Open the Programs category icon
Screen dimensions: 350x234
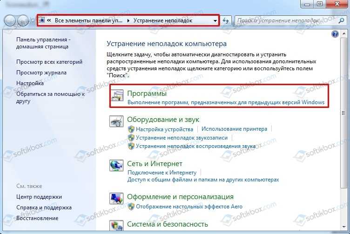coord(117,95)
